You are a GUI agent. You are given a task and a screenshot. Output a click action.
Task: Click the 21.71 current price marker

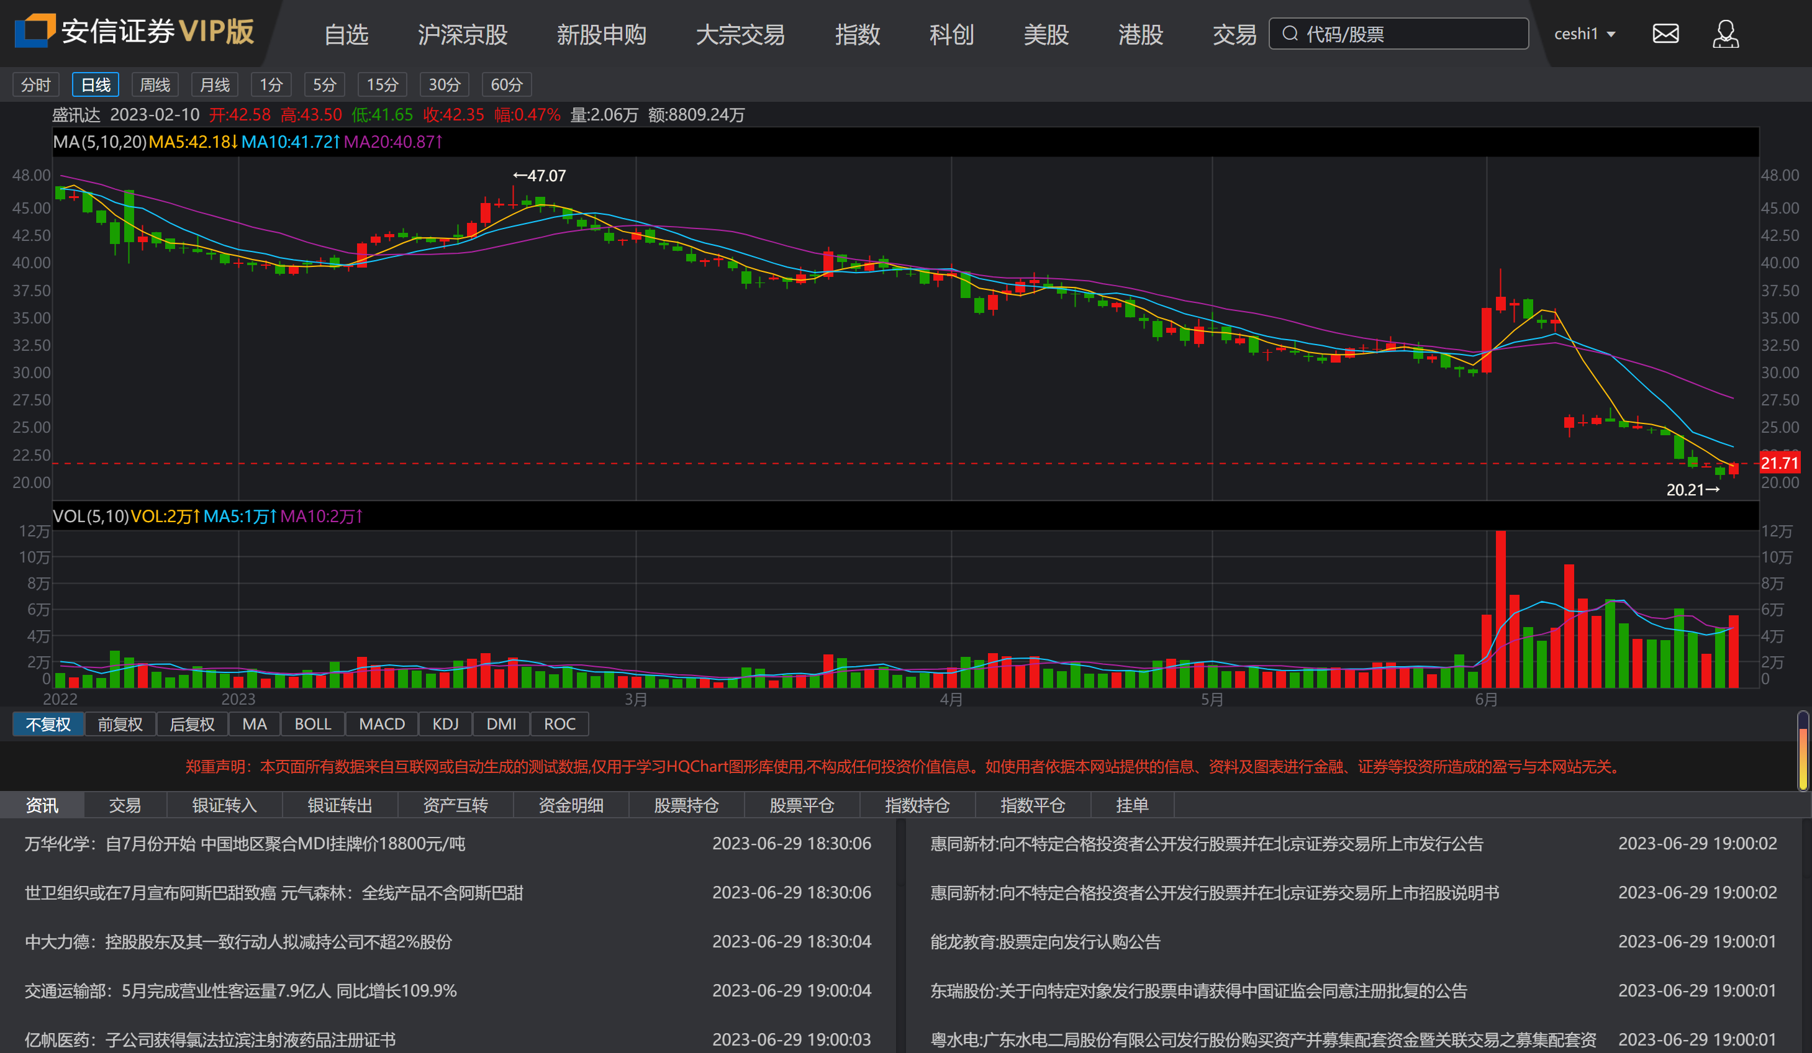coord(1779,463)
